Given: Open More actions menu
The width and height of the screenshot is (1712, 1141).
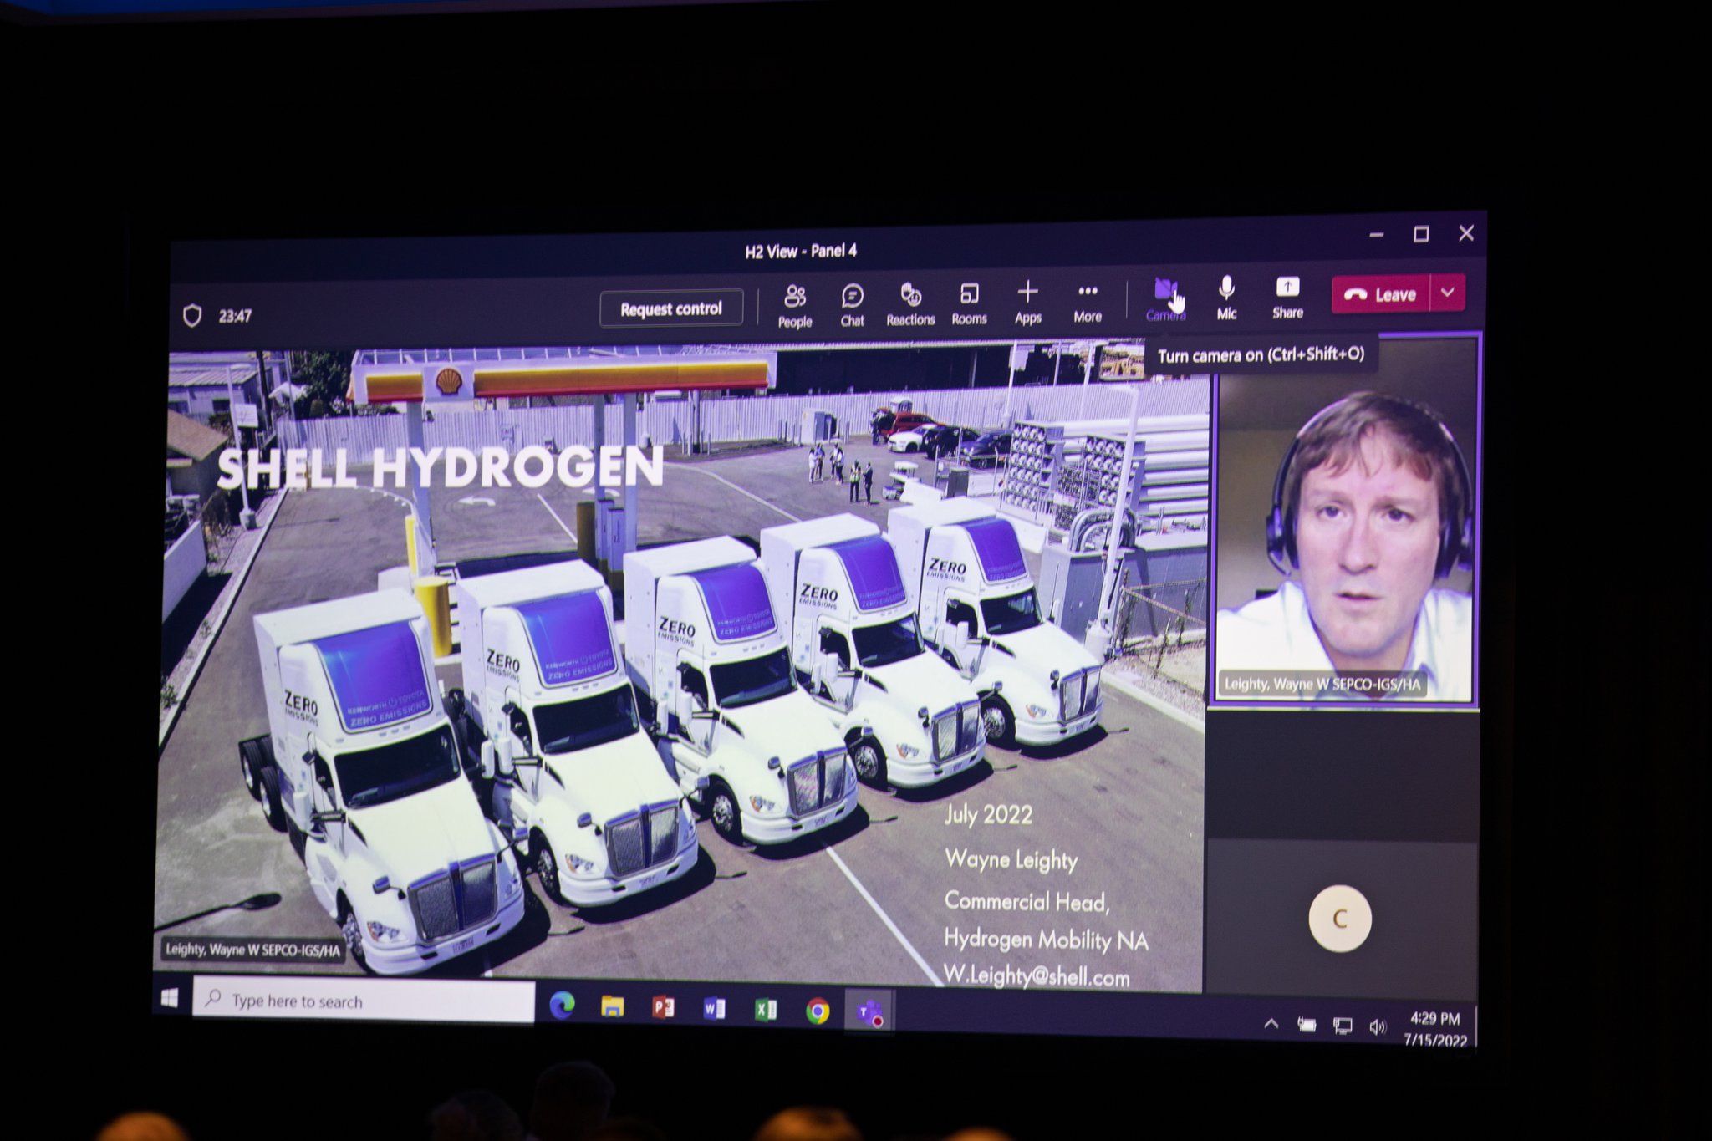Looking at the screenshot, I should tap(1087, 301).
